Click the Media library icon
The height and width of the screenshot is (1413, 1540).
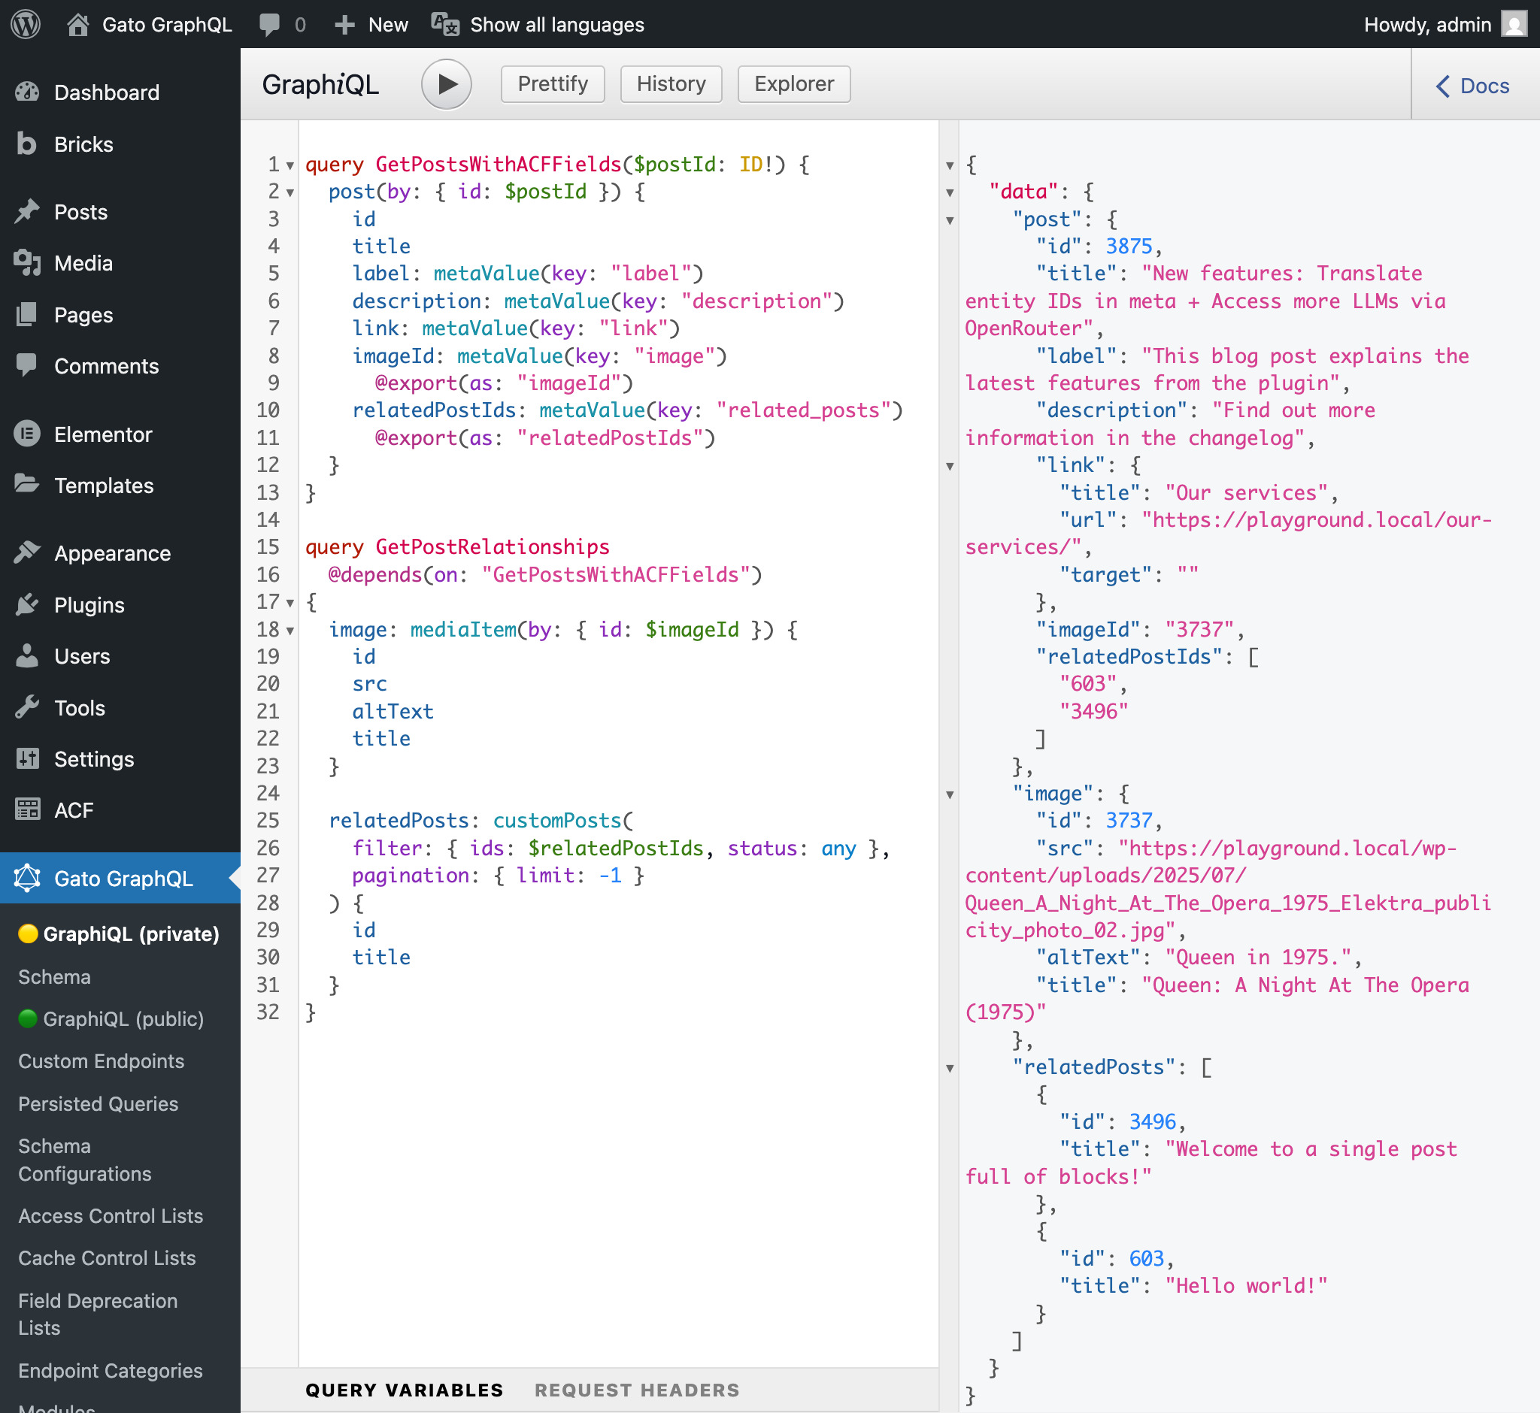coord(27,263)
